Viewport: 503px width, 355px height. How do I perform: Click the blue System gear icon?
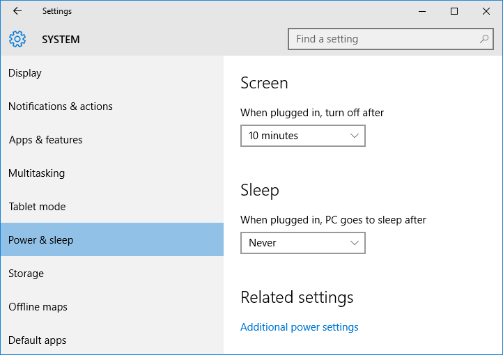tap(17, 39)
